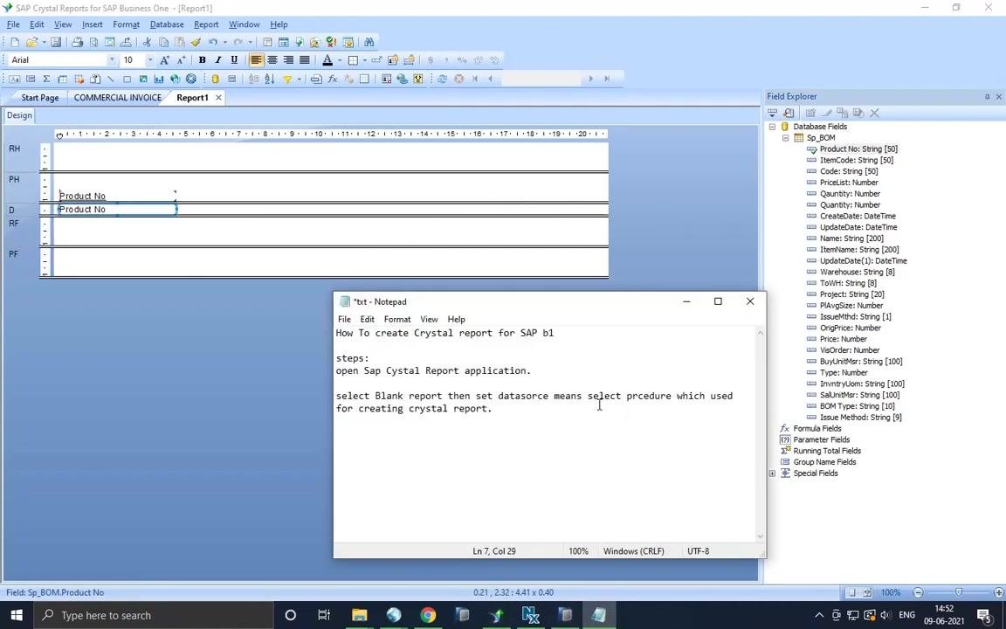
Task: Expand the Special Fields node
Action: point(773,473)
